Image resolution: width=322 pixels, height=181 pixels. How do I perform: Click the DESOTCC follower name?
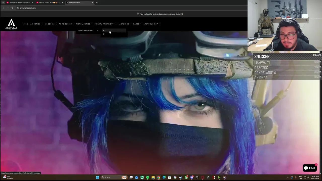[x=261, y=68]
